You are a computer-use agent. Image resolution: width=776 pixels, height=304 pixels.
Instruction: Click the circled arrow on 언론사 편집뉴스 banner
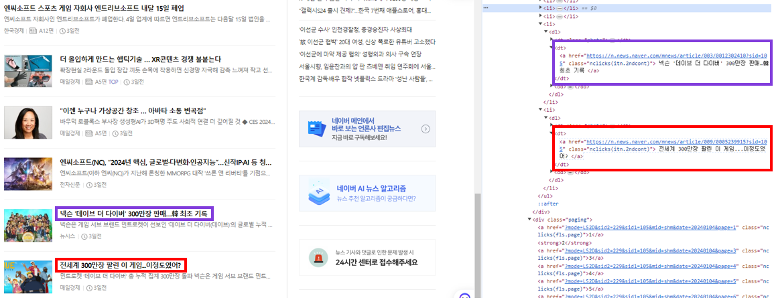click(425, 129)
